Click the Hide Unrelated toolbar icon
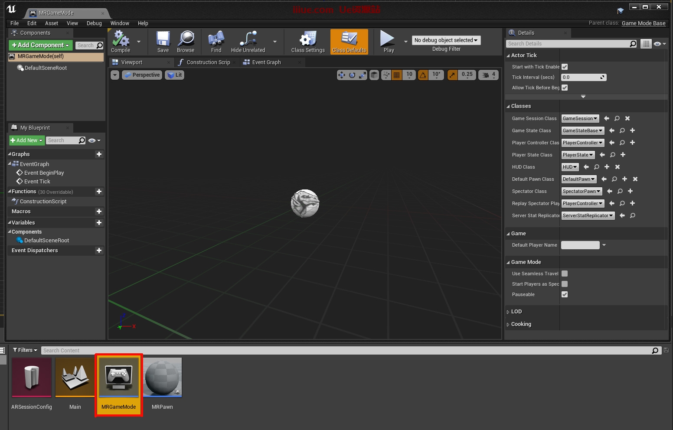 coord(248,39)
